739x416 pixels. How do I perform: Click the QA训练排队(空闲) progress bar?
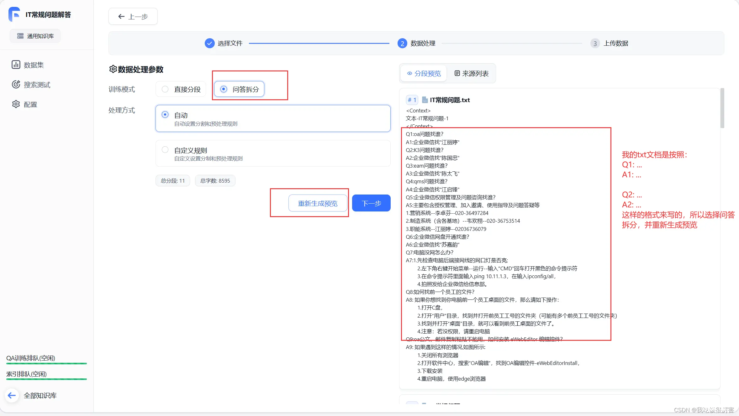46,363
